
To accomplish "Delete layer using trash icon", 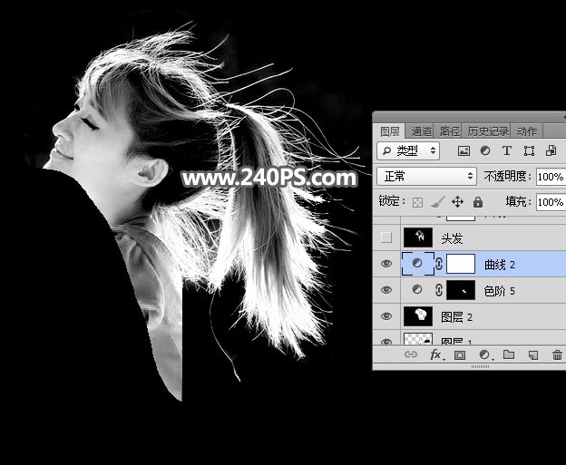I will [556, 355].
